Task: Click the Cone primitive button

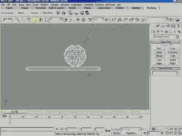Action: point(173,48)
